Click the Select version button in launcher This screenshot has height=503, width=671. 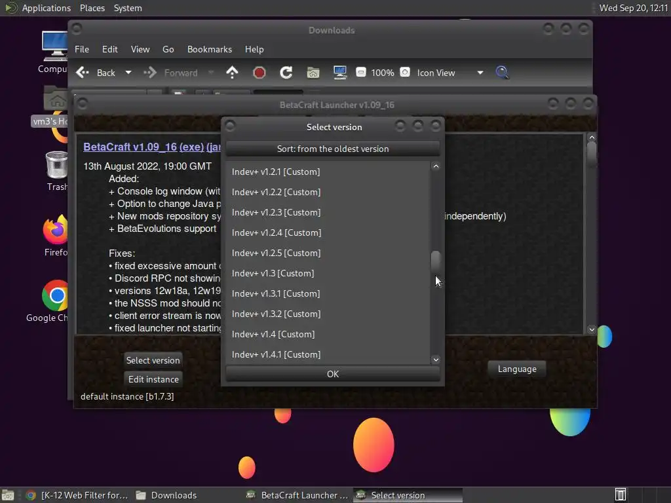153,360
